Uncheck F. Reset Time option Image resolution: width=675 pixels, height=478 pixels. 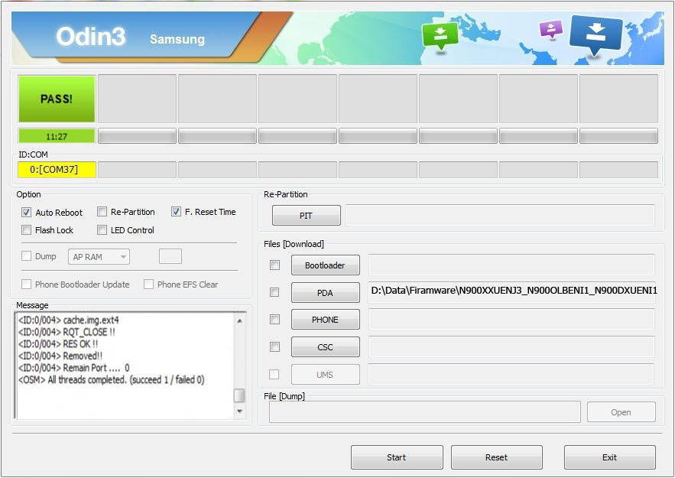176,212
